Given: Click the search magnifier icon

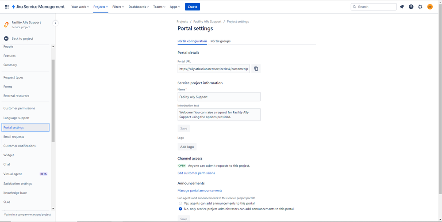Looking at the screenshot, I should point(354,7).
